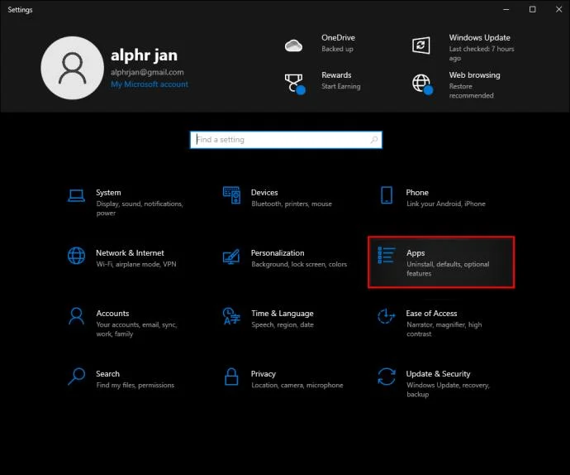
Task: Click the Privacy padlock icon
Action: (x=231, y=377)
